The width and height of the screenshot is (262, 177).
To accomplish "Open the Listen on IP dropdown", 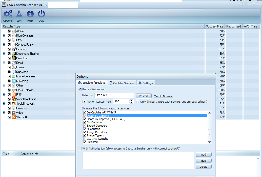I will click(131, 96).
